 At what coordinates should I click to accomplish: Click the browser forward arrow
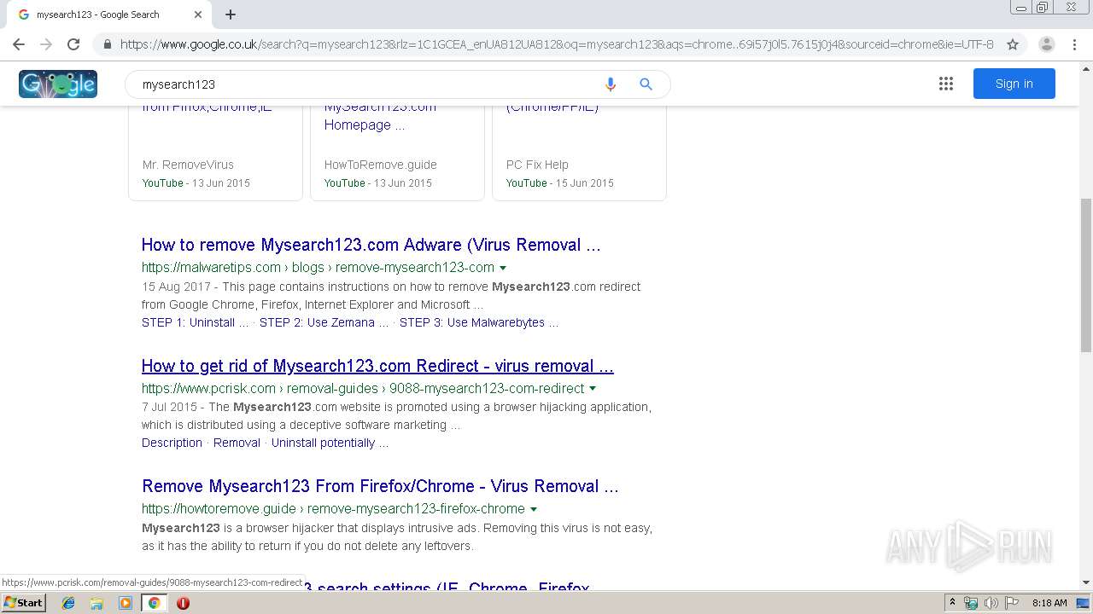tap(46, 44)
